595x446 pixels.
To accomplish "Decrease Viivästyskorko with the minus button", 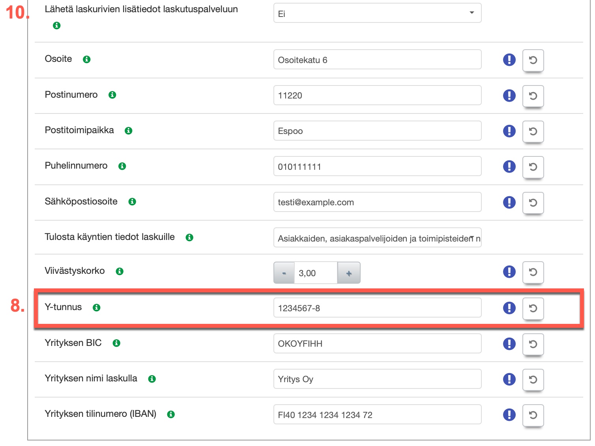I will (x=284, y=273).
